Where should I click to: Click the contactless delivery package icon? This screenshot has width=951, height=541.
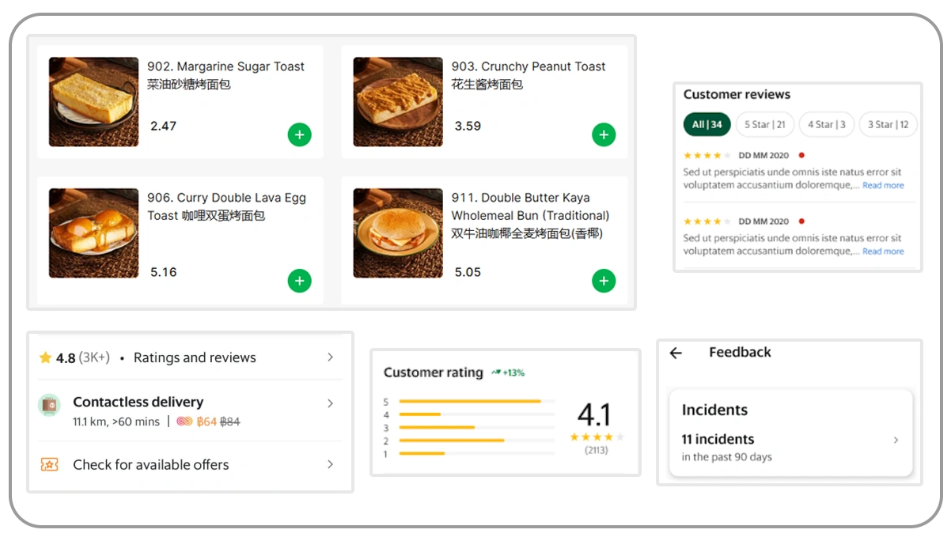[49, 403]
